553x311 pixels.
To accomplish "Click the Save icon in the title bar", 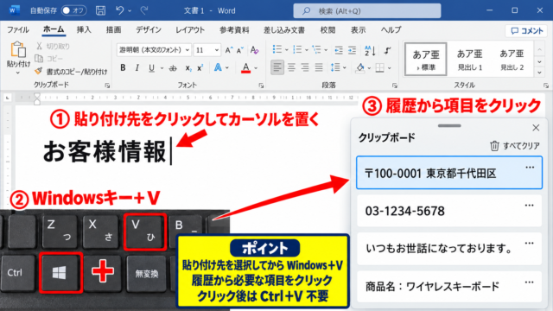I will click(100, 10).
